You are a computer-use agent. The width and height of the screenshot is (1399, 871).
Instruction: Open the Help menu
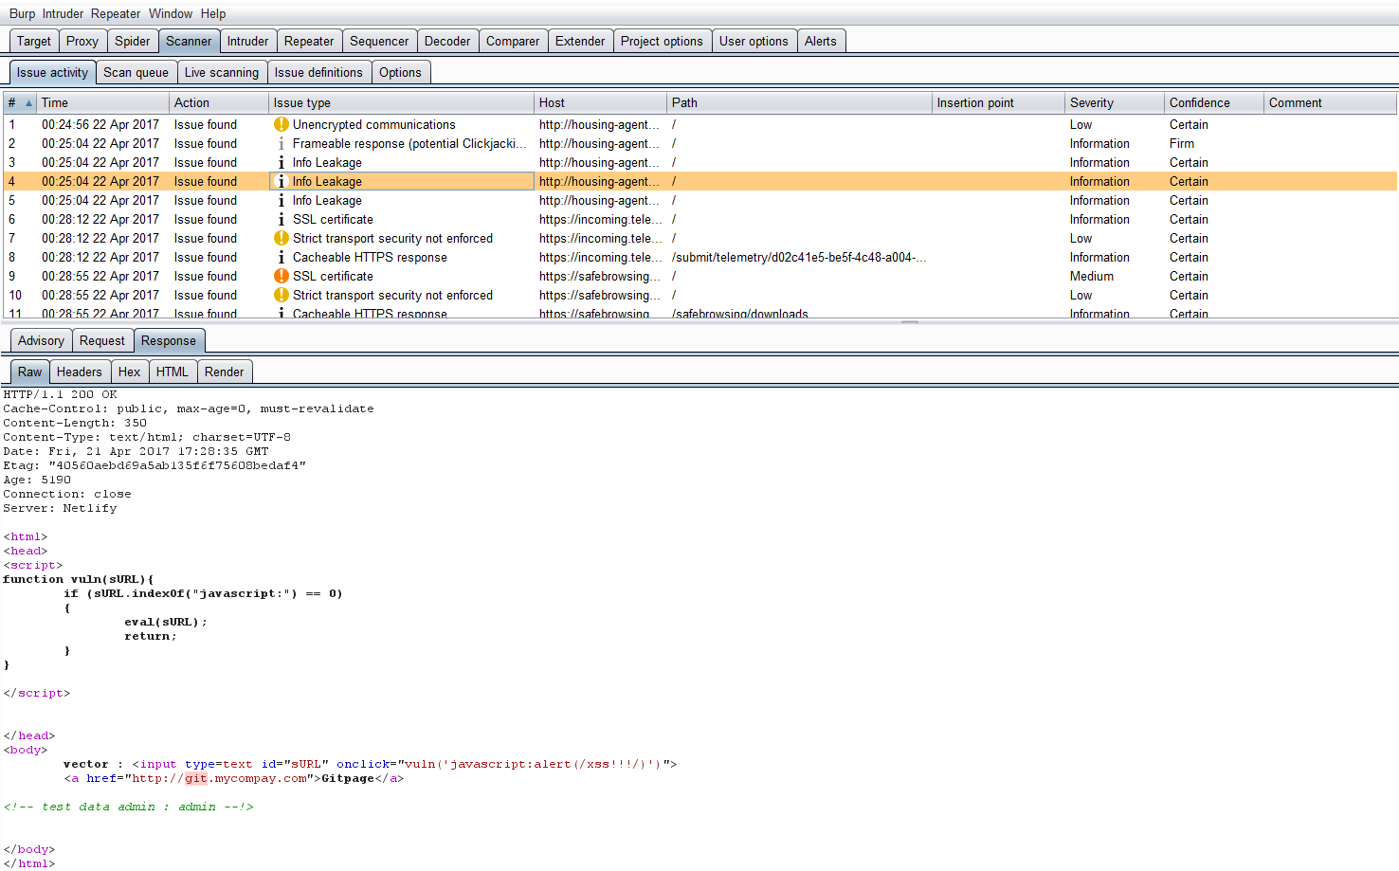[213, 13]
